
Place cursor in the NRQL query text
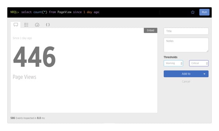60,12
